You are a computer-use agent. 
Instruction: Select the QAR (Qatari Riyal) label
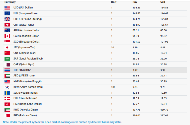(x=24, y=64)
